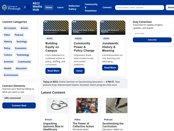Screen dimensions: 174x131
Task: Click the Connect Elements heading
Action: pyautogui.click(x=14, y=86)
